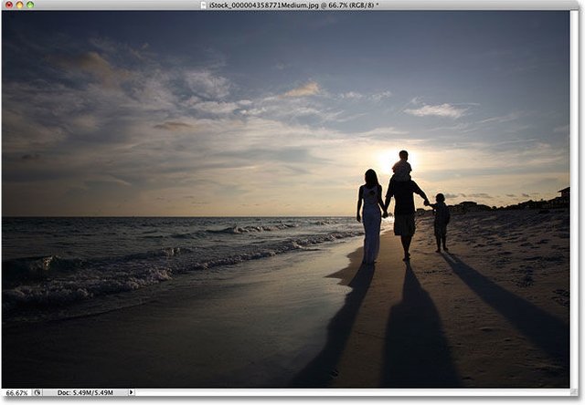Zoom the window with the green button
The image size is (585, 405).
click(30, 5)
